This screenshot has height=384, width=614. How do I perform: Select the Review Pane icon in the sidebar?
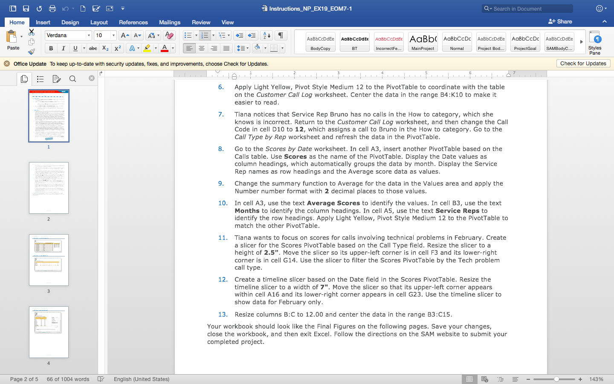[56, 79]
